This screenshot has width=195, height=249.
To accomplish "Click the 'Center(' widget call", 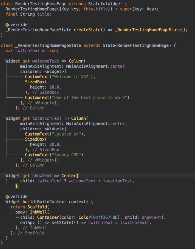I will click(70, 176).
